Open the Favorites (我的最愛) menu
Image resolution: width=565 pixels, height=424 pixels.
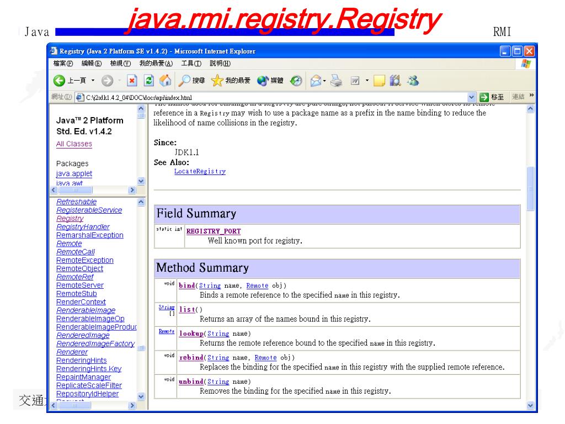[156, 63]
